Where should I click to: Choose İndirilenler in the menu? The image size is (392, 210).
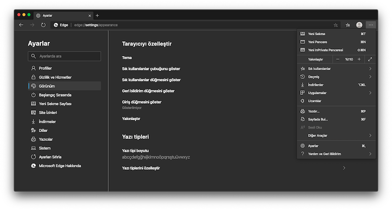pos(336,85)
